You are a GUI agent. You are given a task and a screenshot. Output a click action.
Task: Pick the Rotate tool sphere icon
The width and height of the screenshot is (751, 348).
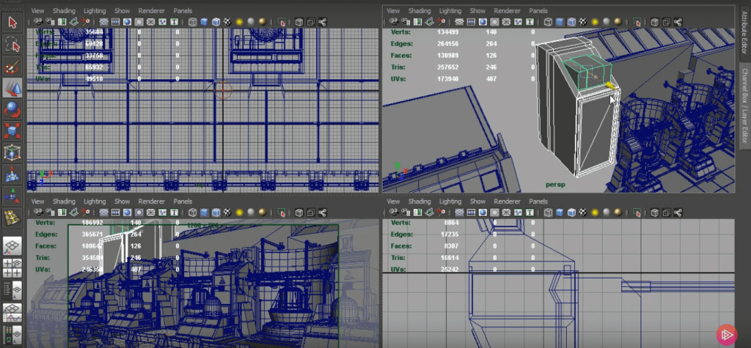pos(12,110)
